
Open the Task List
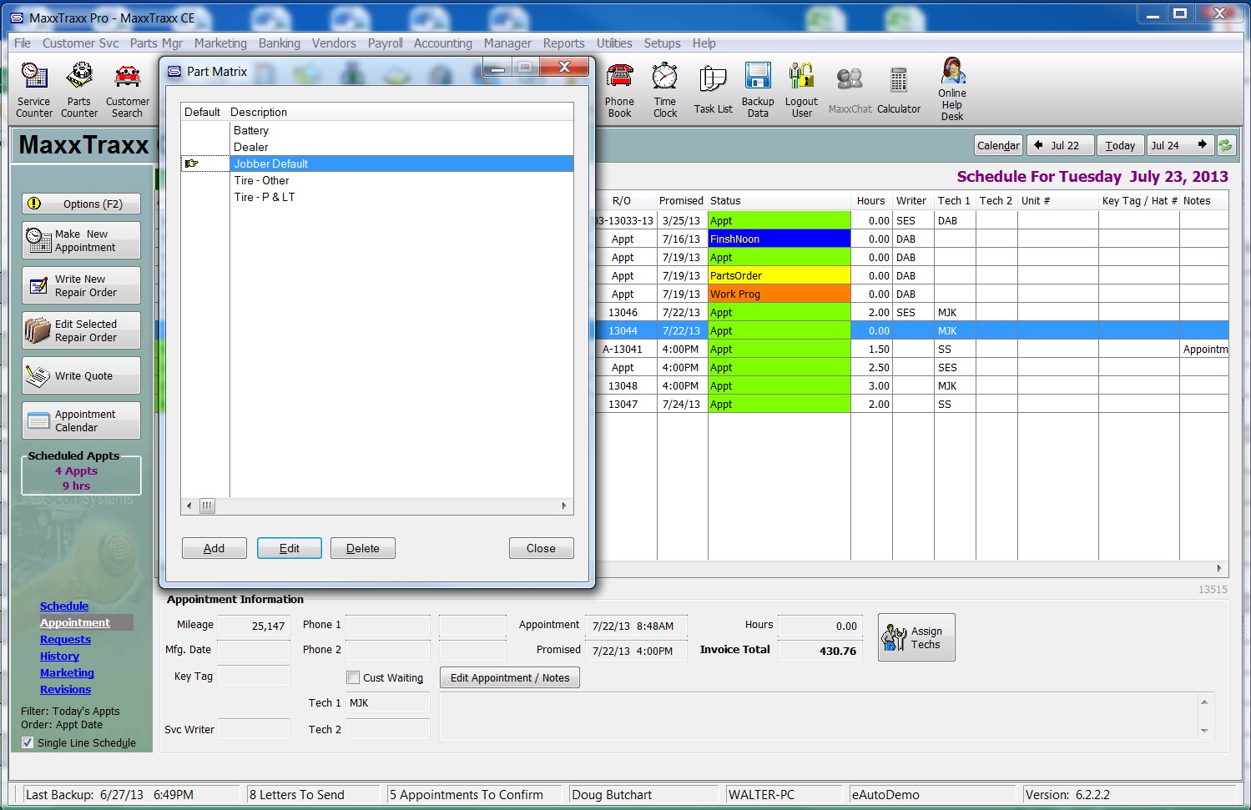[x=713, y=90]
